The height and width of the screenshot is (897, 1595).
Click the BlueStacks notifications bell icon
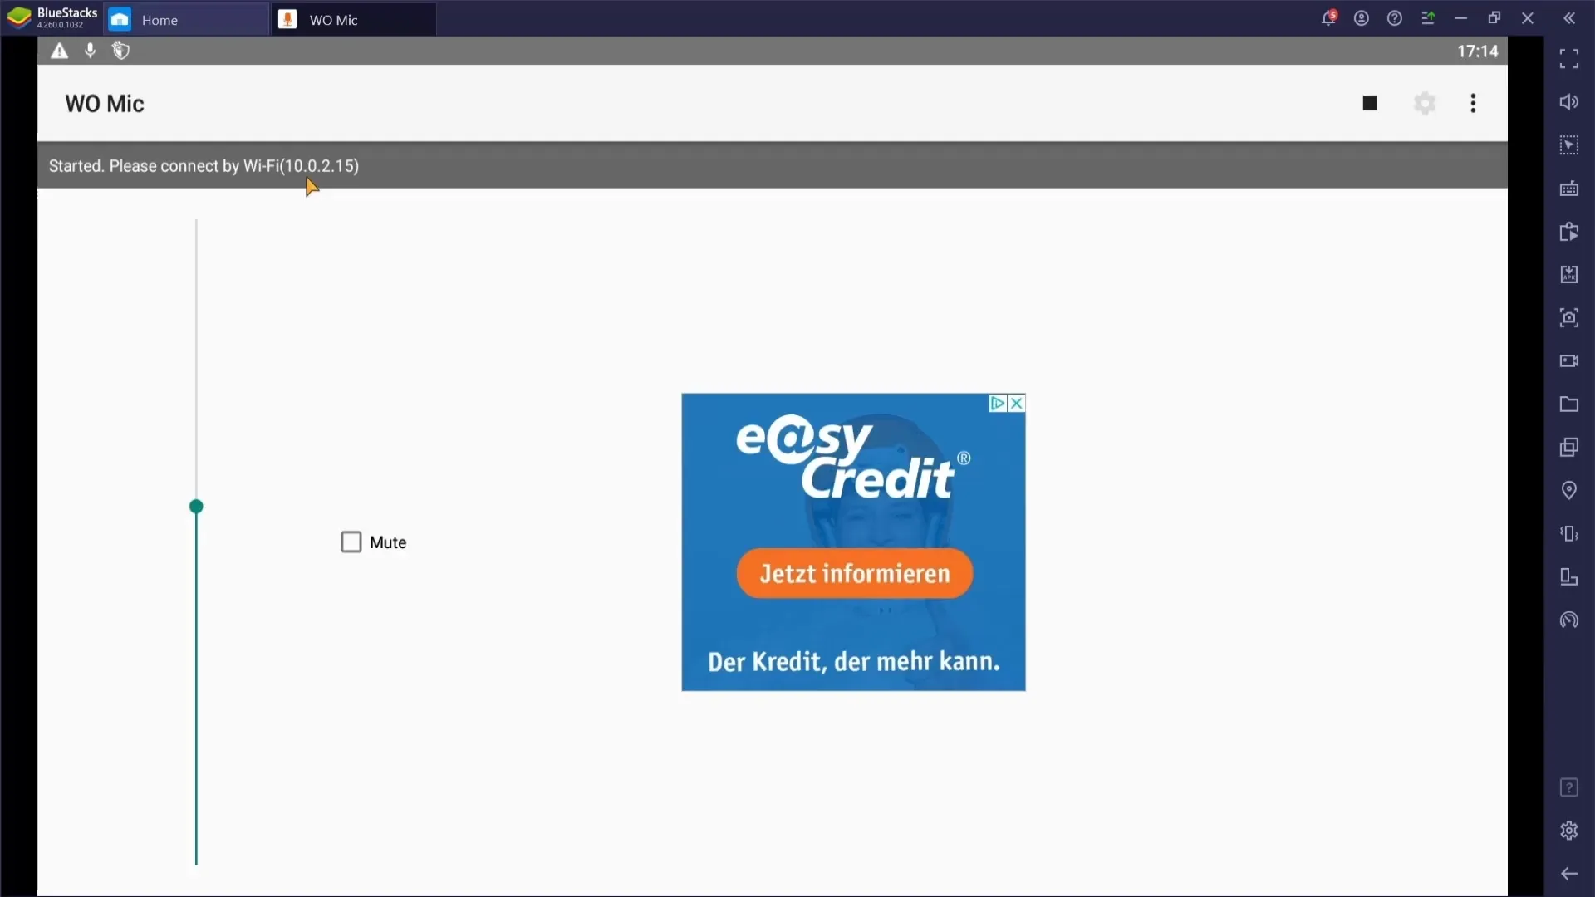click(x=1329, y=17)
